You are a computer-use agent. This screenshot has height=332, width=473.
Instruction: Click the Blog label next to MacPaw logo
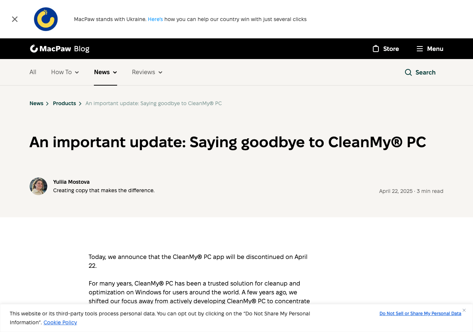click(82, 48)
